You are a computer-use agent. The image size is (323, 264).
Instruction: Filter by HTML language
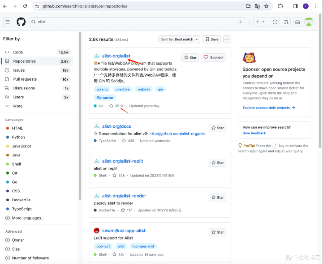click(x=17, y=128)
